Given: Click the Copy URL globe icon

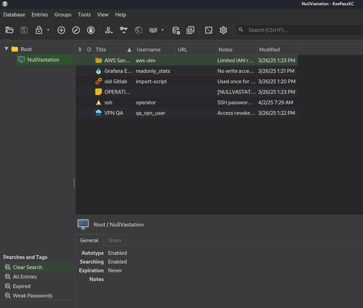Looking at the screenshot, I should click(x=139, y=30).
